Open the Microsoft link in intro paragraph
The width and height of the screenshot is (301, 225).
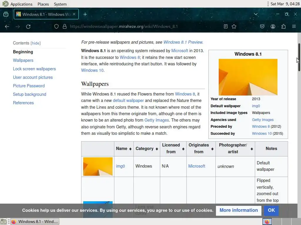point(180,51)
